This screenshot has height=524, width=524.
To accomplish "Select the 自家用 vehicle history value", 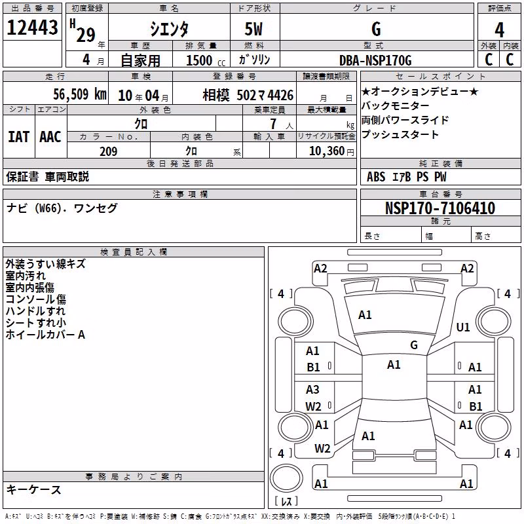I will (x=140, y=60).
